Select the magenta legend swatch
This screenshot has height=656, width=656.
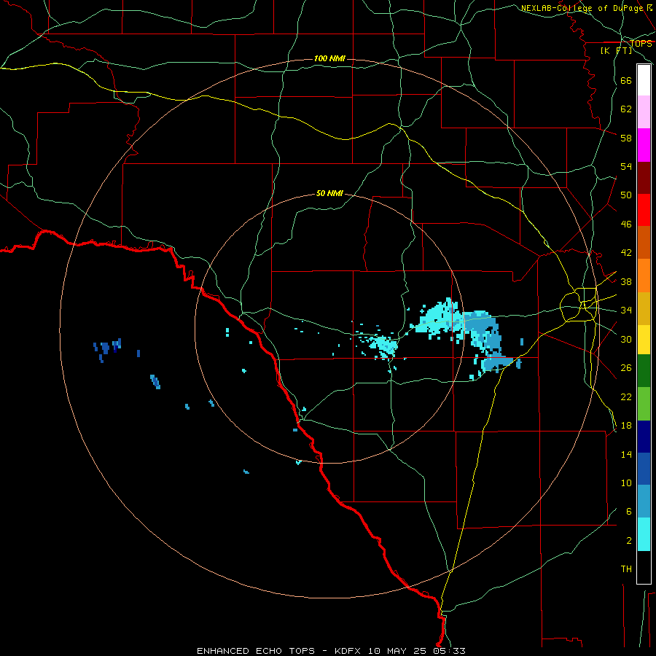tap(644, 145)
